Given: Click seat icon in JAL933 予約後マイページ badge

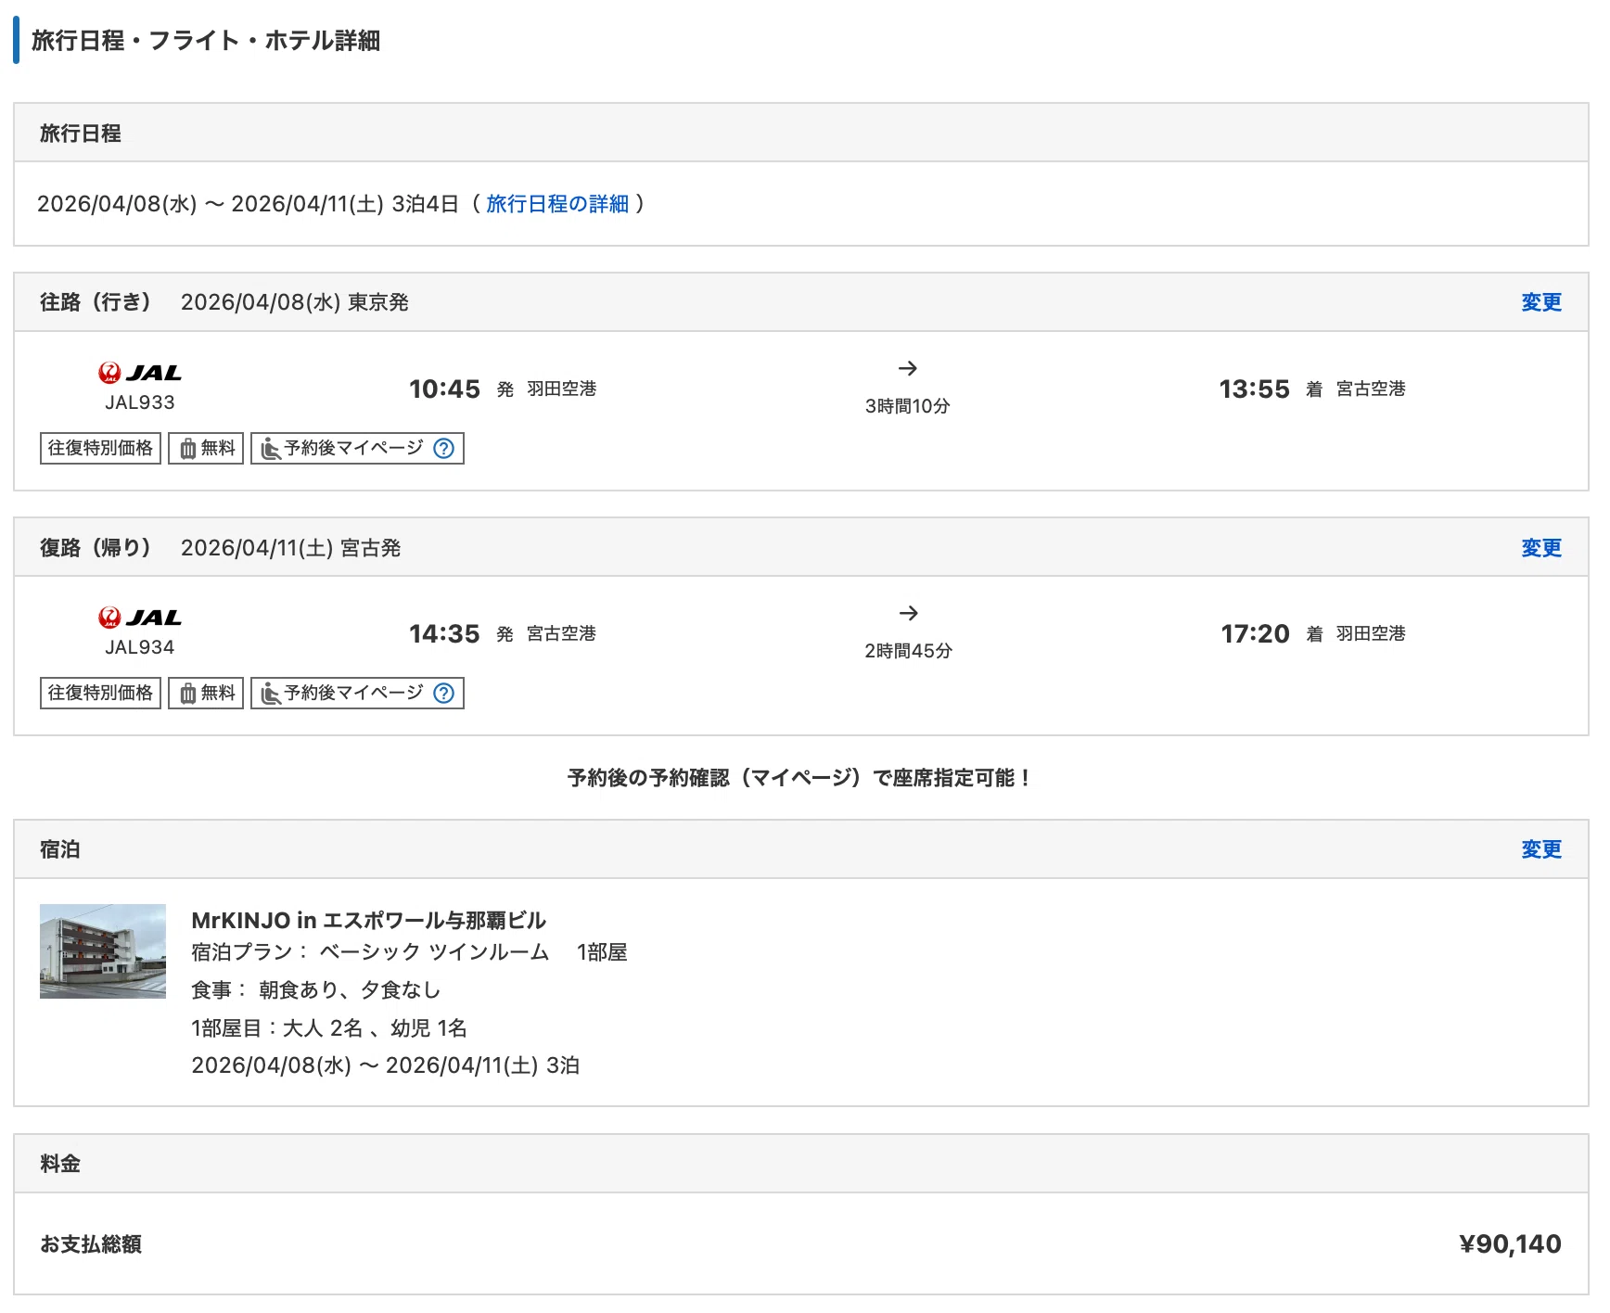Looking at the screenshot, I should click(270, 449).
